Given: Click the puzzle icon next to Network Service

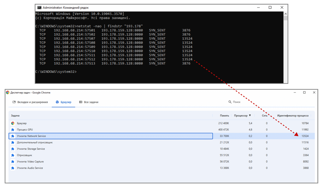Looking at the screenshot, I should (13, 136).
